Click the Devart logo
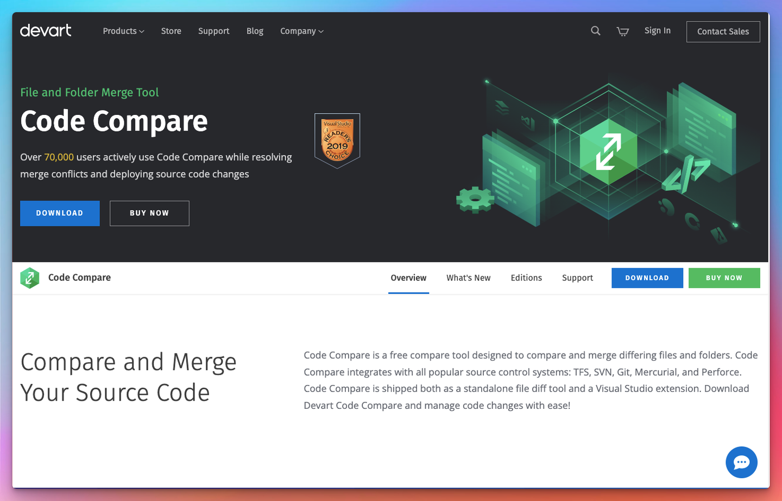The image size is (782, 501). [x=46, y=30]
